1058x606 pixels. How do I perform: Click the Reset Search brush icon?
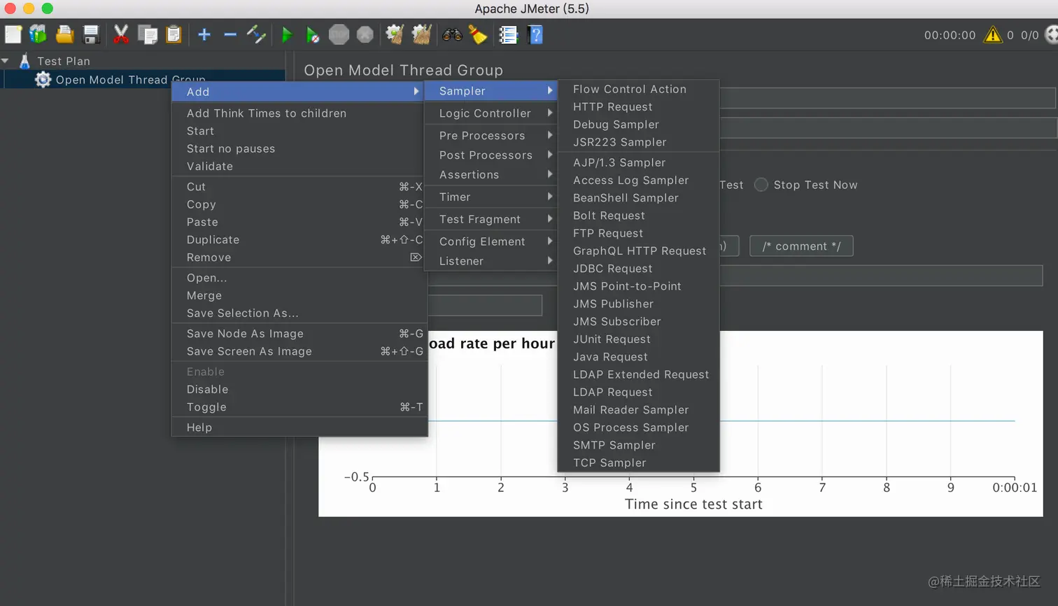coord(479,34)
